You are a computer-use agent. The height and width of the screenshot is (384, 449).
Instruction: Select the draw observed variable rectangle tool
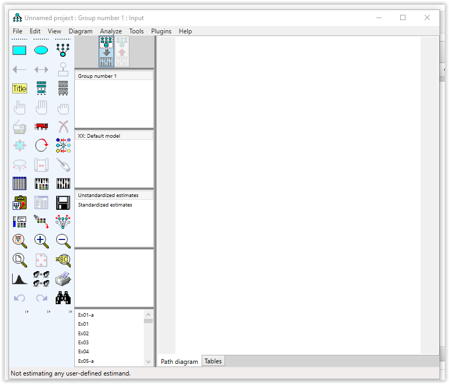click(20, 50)
